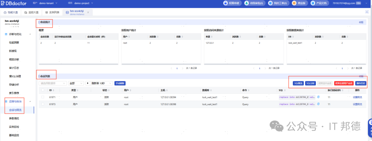Open 参数调优 in the sidebar
The image size is (372, 141).
click(14, 118)
